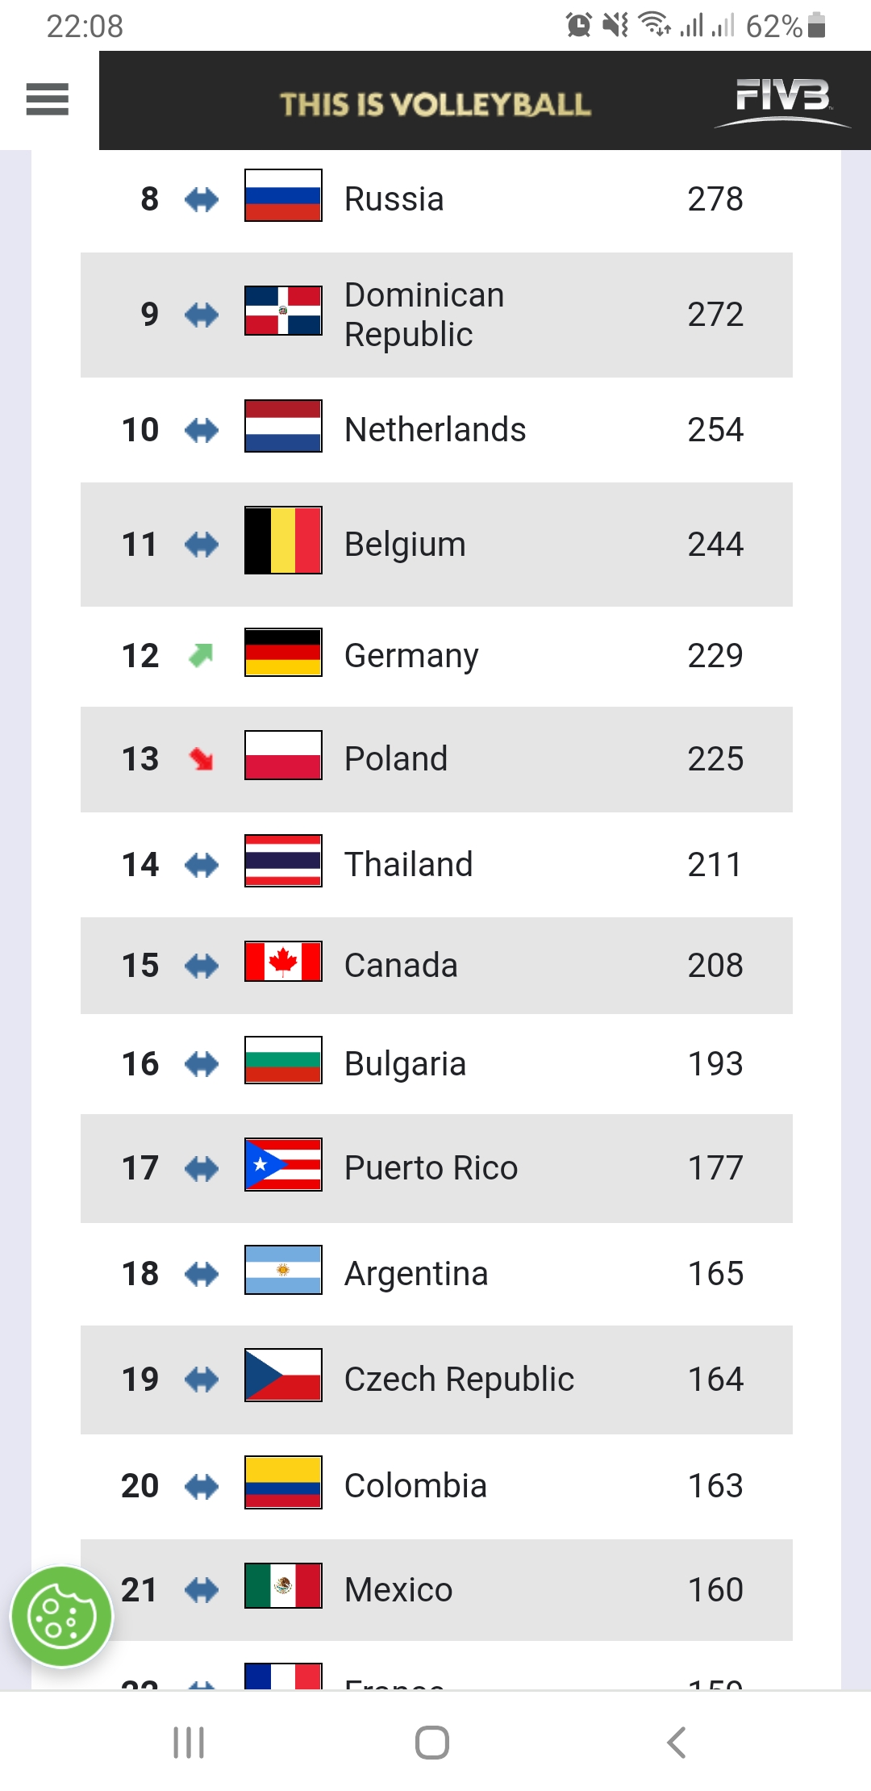
Task: Open cookie settings button
Action: pyautogui.click(x=61, y=1616)
